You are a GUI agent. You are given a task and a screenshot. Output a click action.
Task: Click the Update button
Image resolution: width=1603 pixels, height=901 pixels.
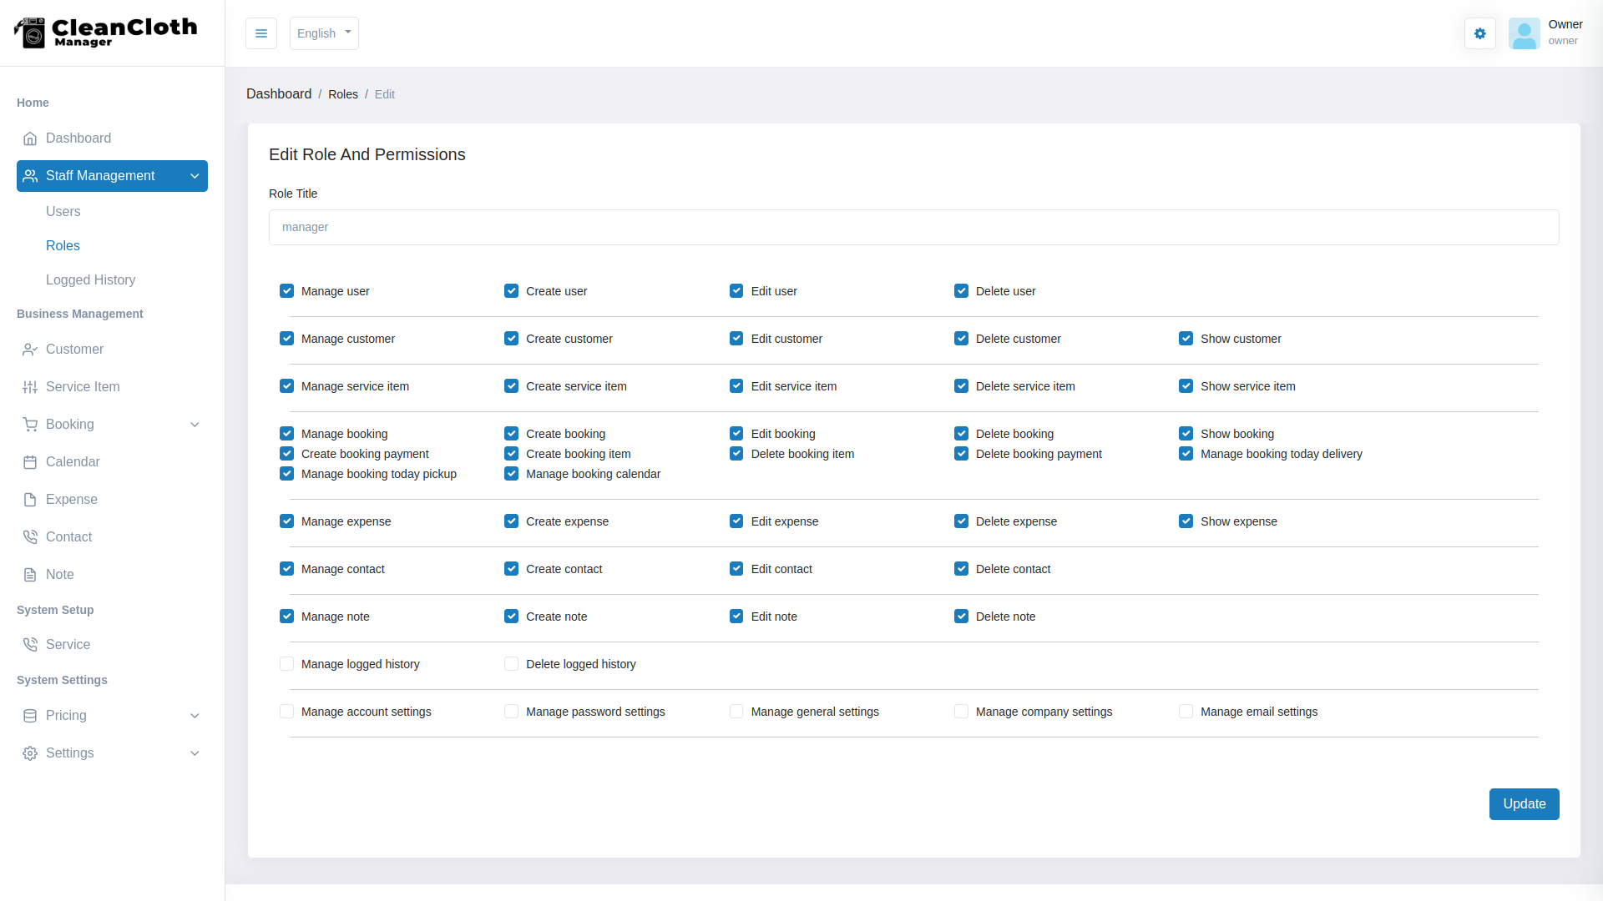tap(1524, 804)
